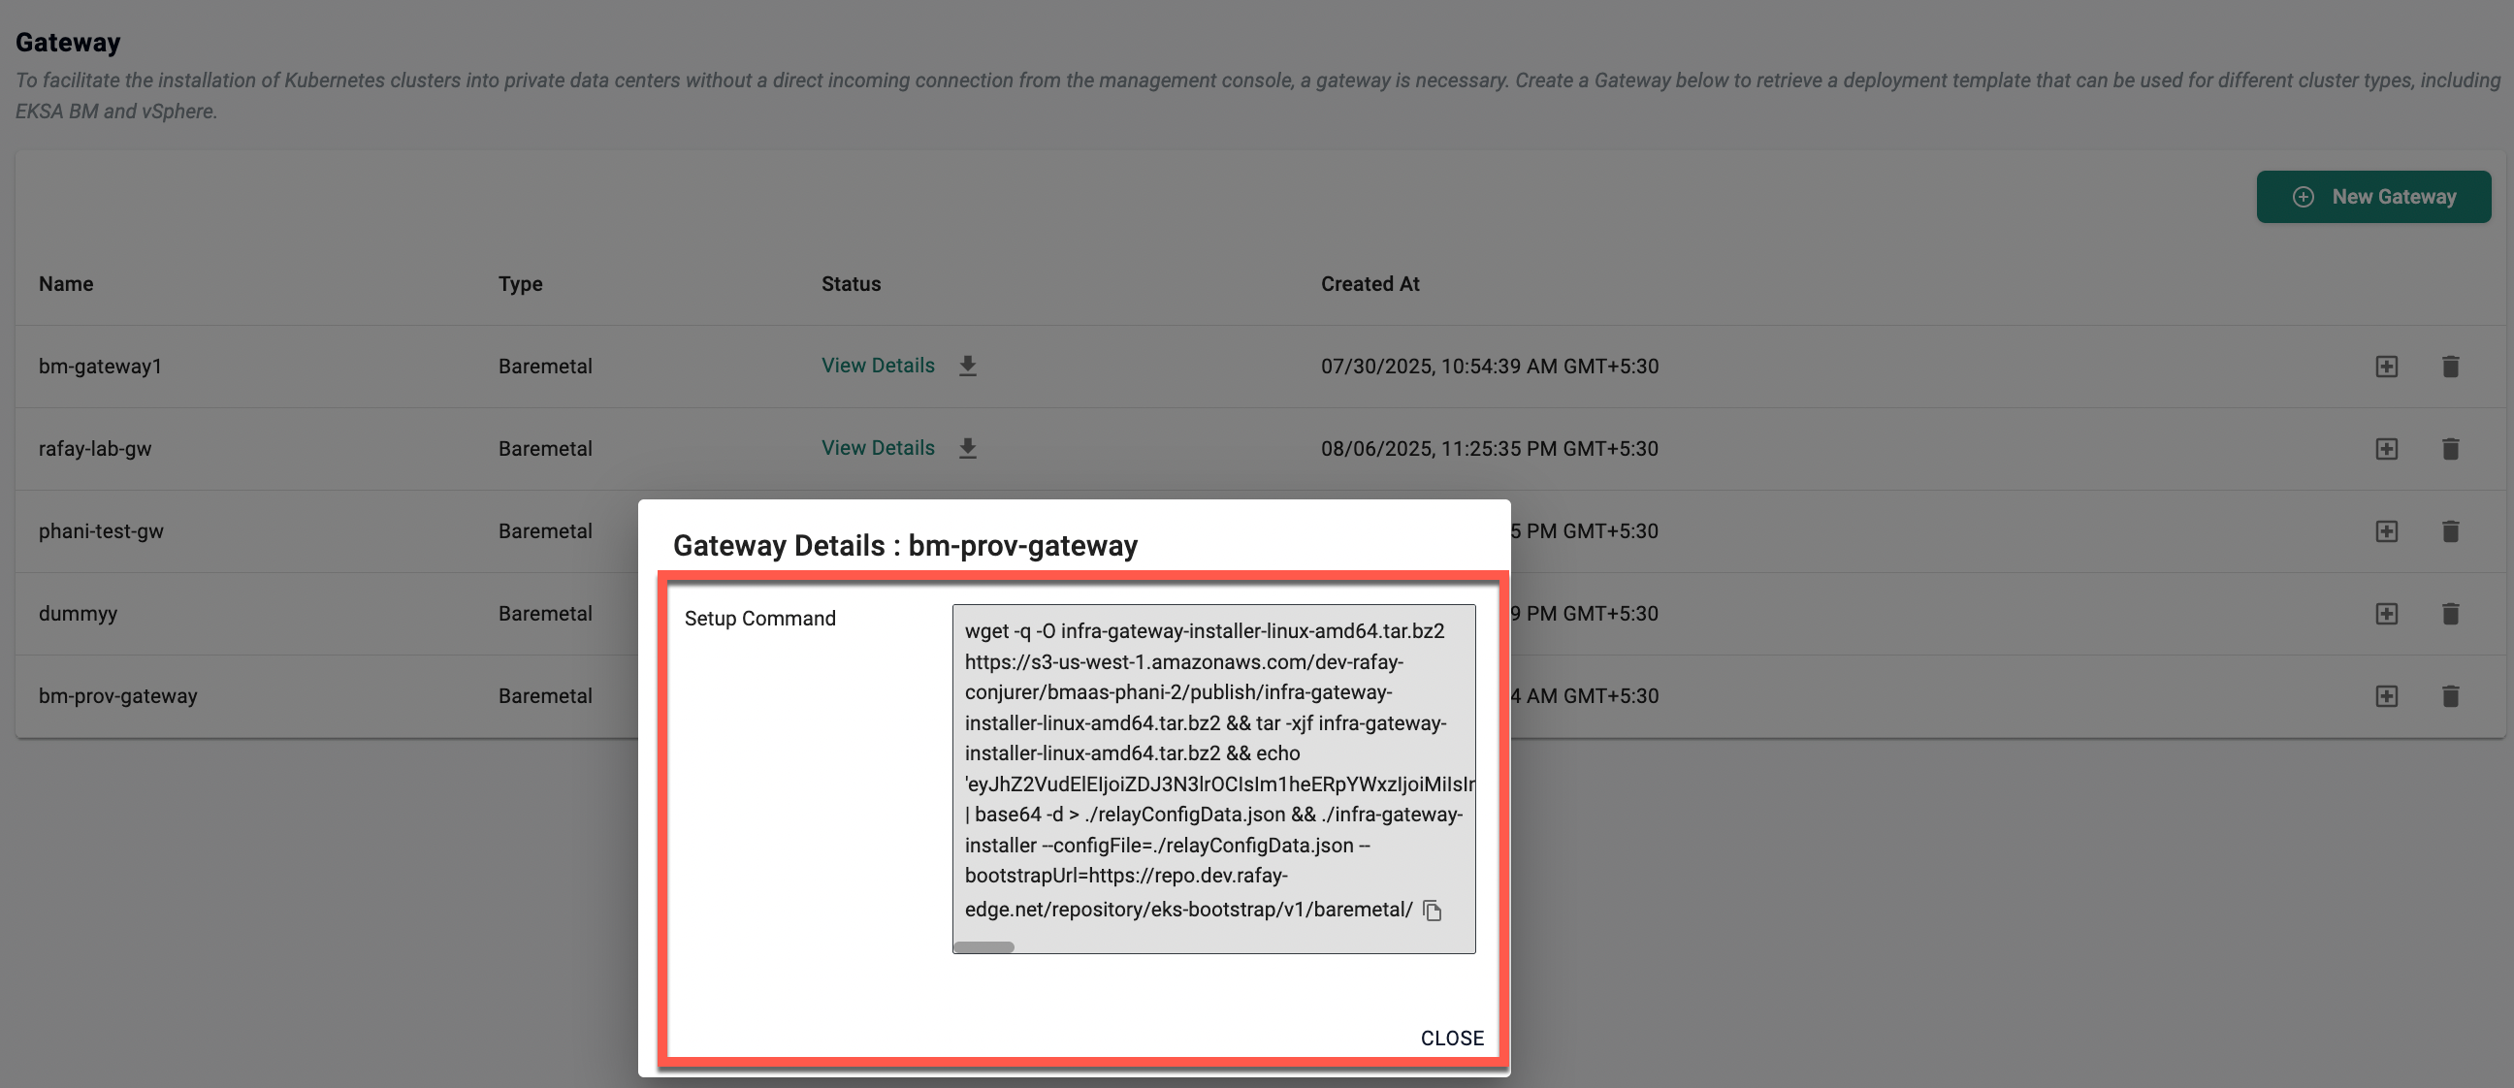This screenshot has height=1088, width=2514.
Task: Delete the bm-prov-gateway gateway
Action: click(2452, 695)
